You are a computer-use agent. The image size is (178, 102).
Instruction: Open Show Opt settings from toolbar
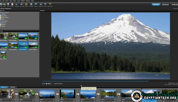point(41,4)
